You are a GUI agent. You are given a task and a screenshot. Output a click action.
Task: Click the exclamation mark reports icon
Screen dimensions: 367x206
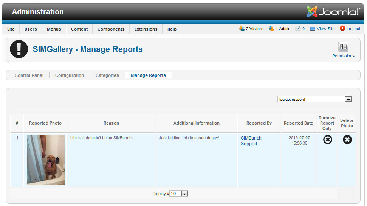point(19,49)
